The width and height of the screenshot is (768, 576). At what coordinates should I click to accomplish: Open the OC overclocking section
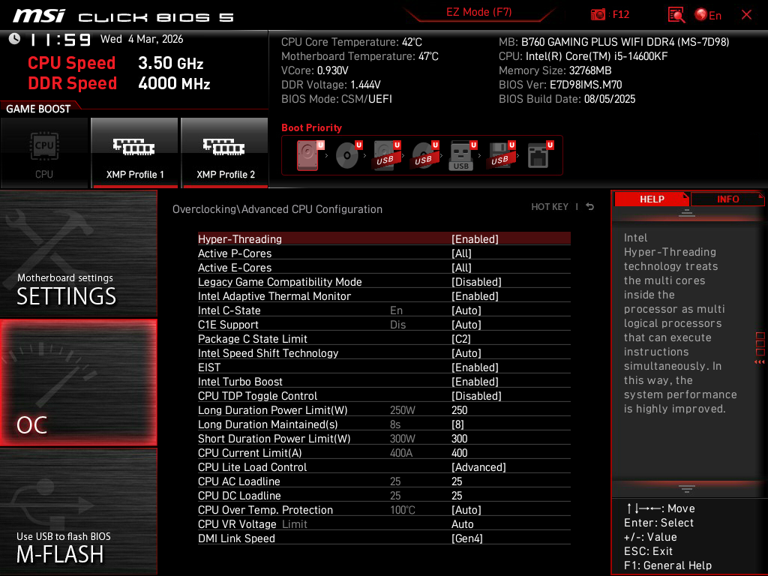tap(78, 382)
